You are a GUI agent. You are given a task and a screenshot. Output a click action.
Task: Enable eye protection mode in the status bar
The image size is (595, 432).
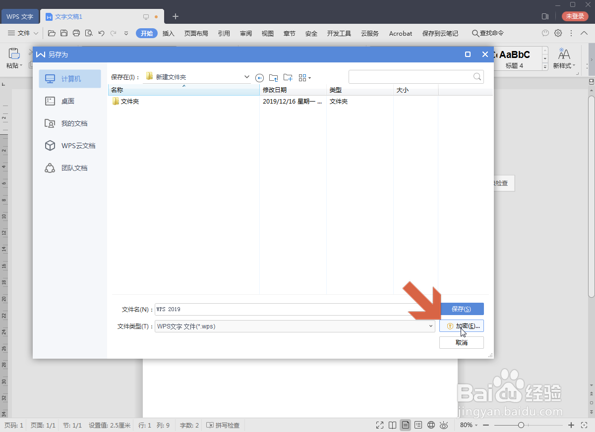[444, 425]
